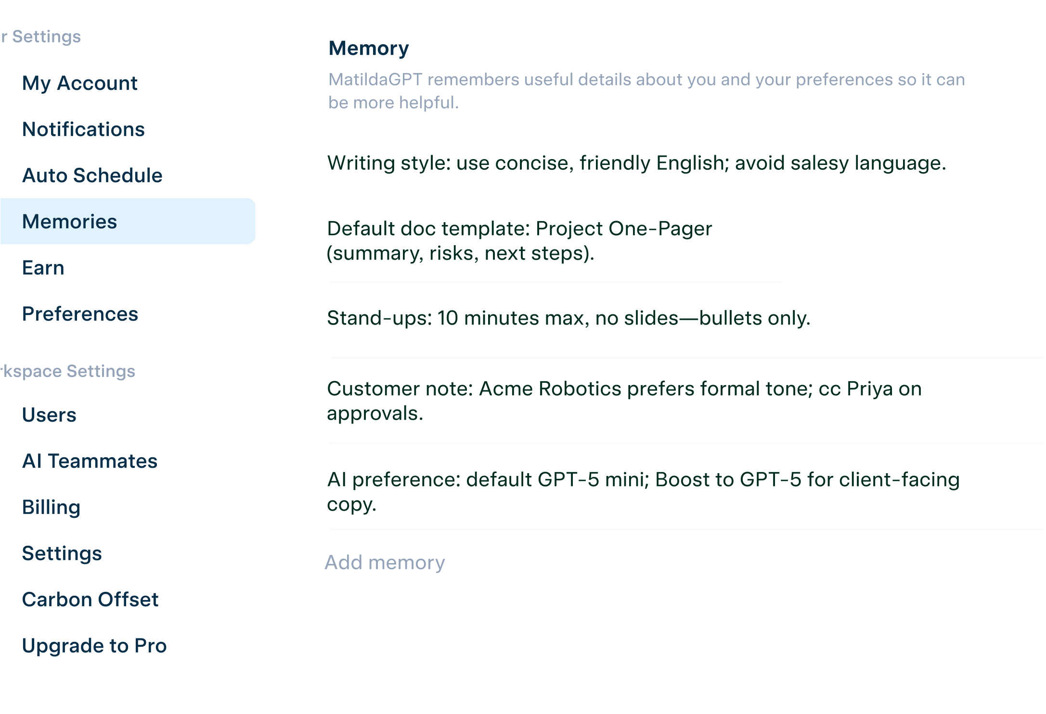Open My Account settings
This screenshot has width=1046, height=714.
point(80,83)
